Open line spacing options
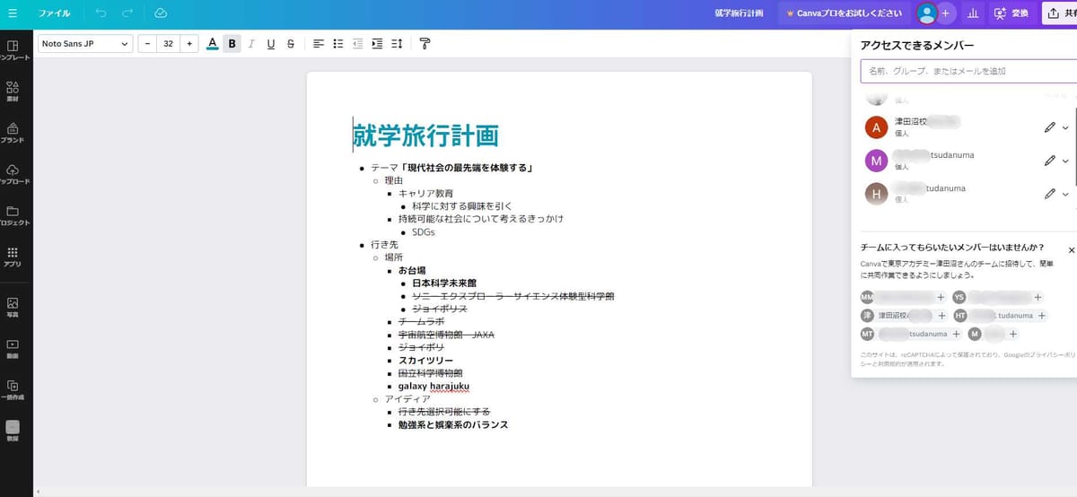1077x497 pixels. click(397, 43)
